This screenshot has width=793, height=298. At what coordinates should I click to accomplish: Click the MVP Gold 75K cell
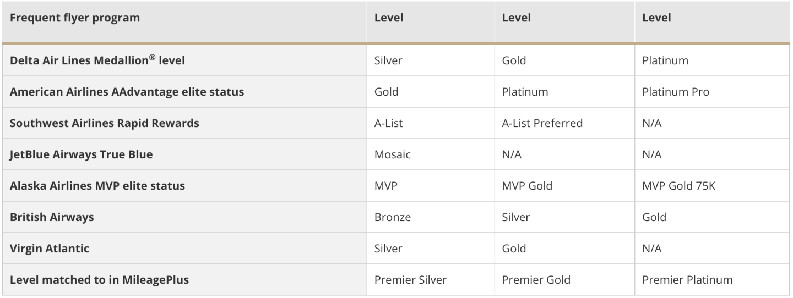[x=679, y=186]
